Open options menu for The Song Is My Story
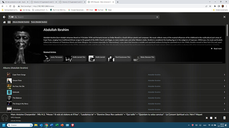Viewport: 229px width, 128px height. point(224,104)
